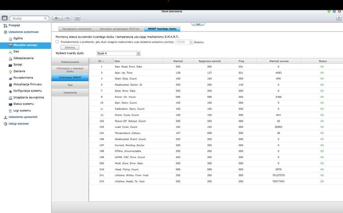This screenshot has height=213, width=343.
Task: Click the Przegląd overview icon
Action: 5,26
